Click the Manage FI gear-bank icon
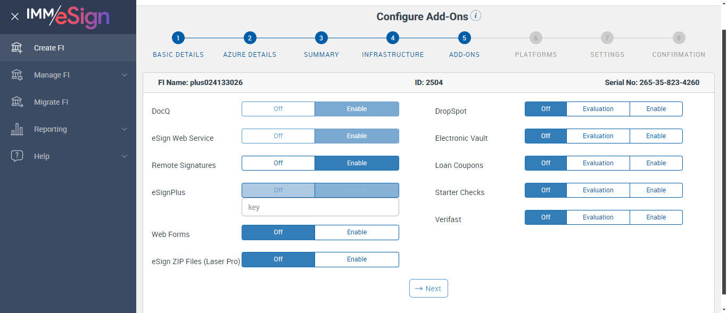Image resolution: width=727 pixels, height=313 pixels. (x=17, y=75)
